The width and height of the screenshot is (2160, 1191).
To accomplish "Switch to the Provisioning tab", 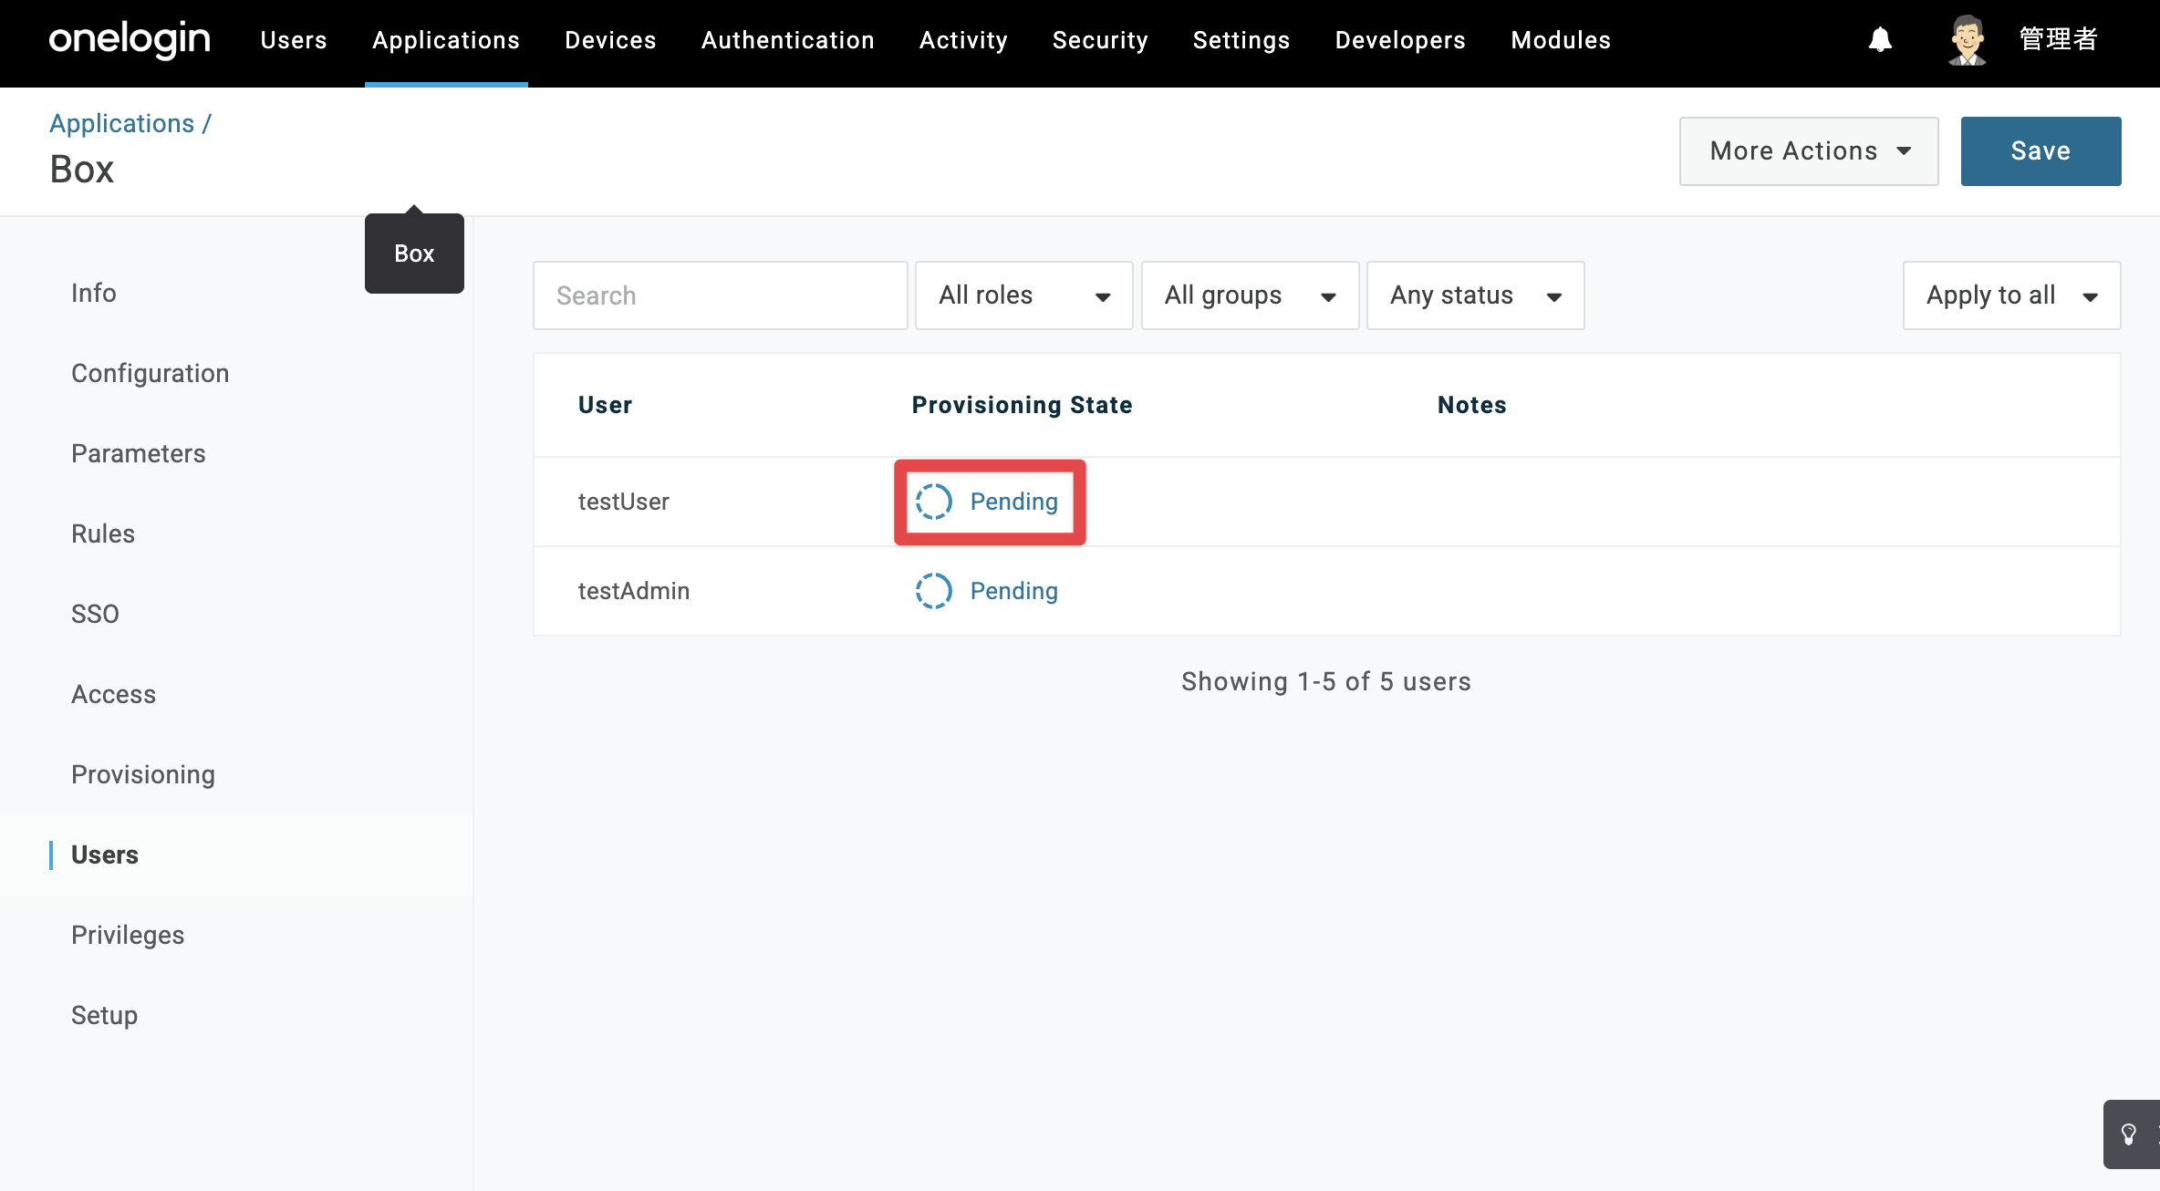I will (x=143, y=774).
